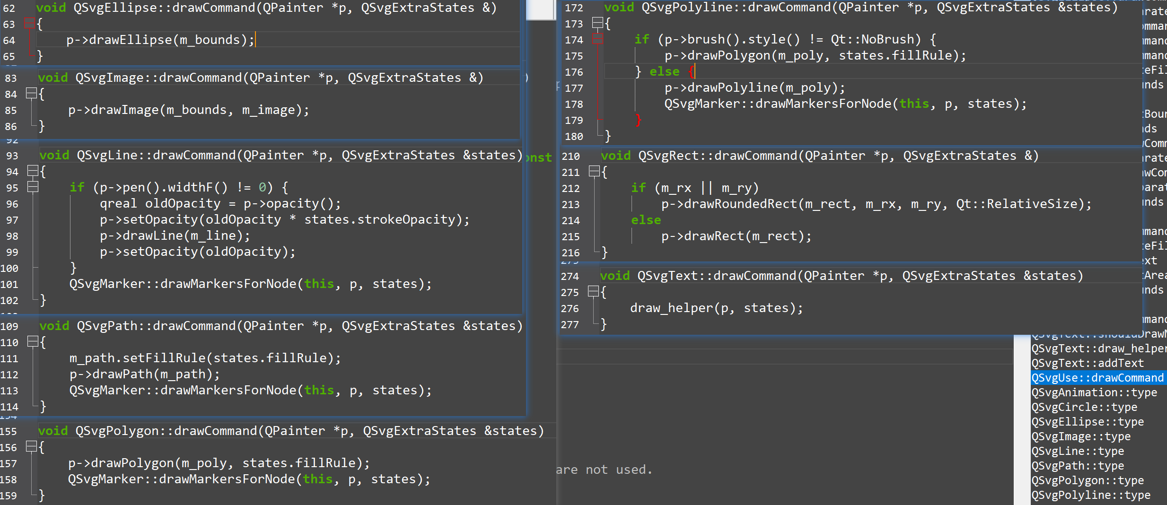This screenshot has height=505, width=1167.
Task: Click the fold icon beside QSvgImage::drawCommand body
Action: [x=32, y=93]
